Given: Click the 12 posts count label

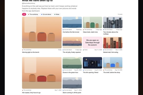Looking at the screenshot, I should pos(120,14).
